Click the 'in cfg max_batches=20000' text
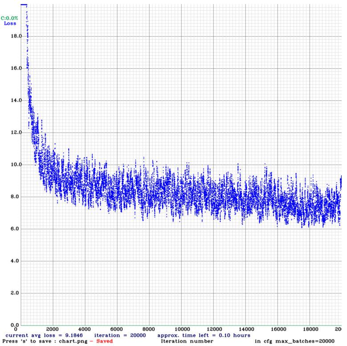Viewport: 347px width, 346px height. click(294, 341)
